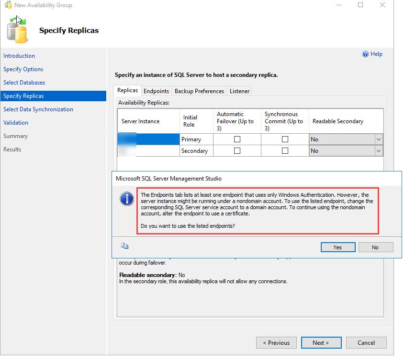Go to Introduction wizard page
405x362 pixels.
pos(19,56)
